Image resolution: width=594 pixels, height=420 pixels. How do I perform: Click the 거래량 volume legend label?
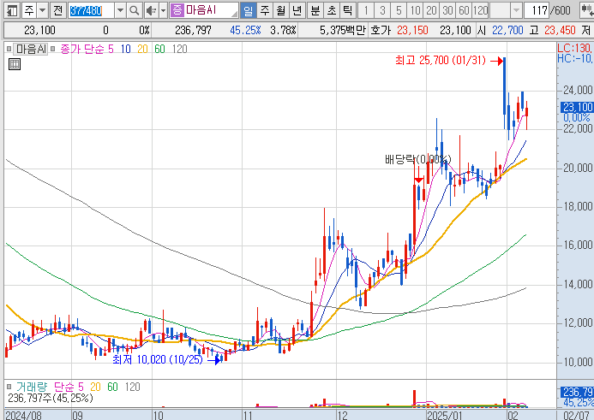32,387
